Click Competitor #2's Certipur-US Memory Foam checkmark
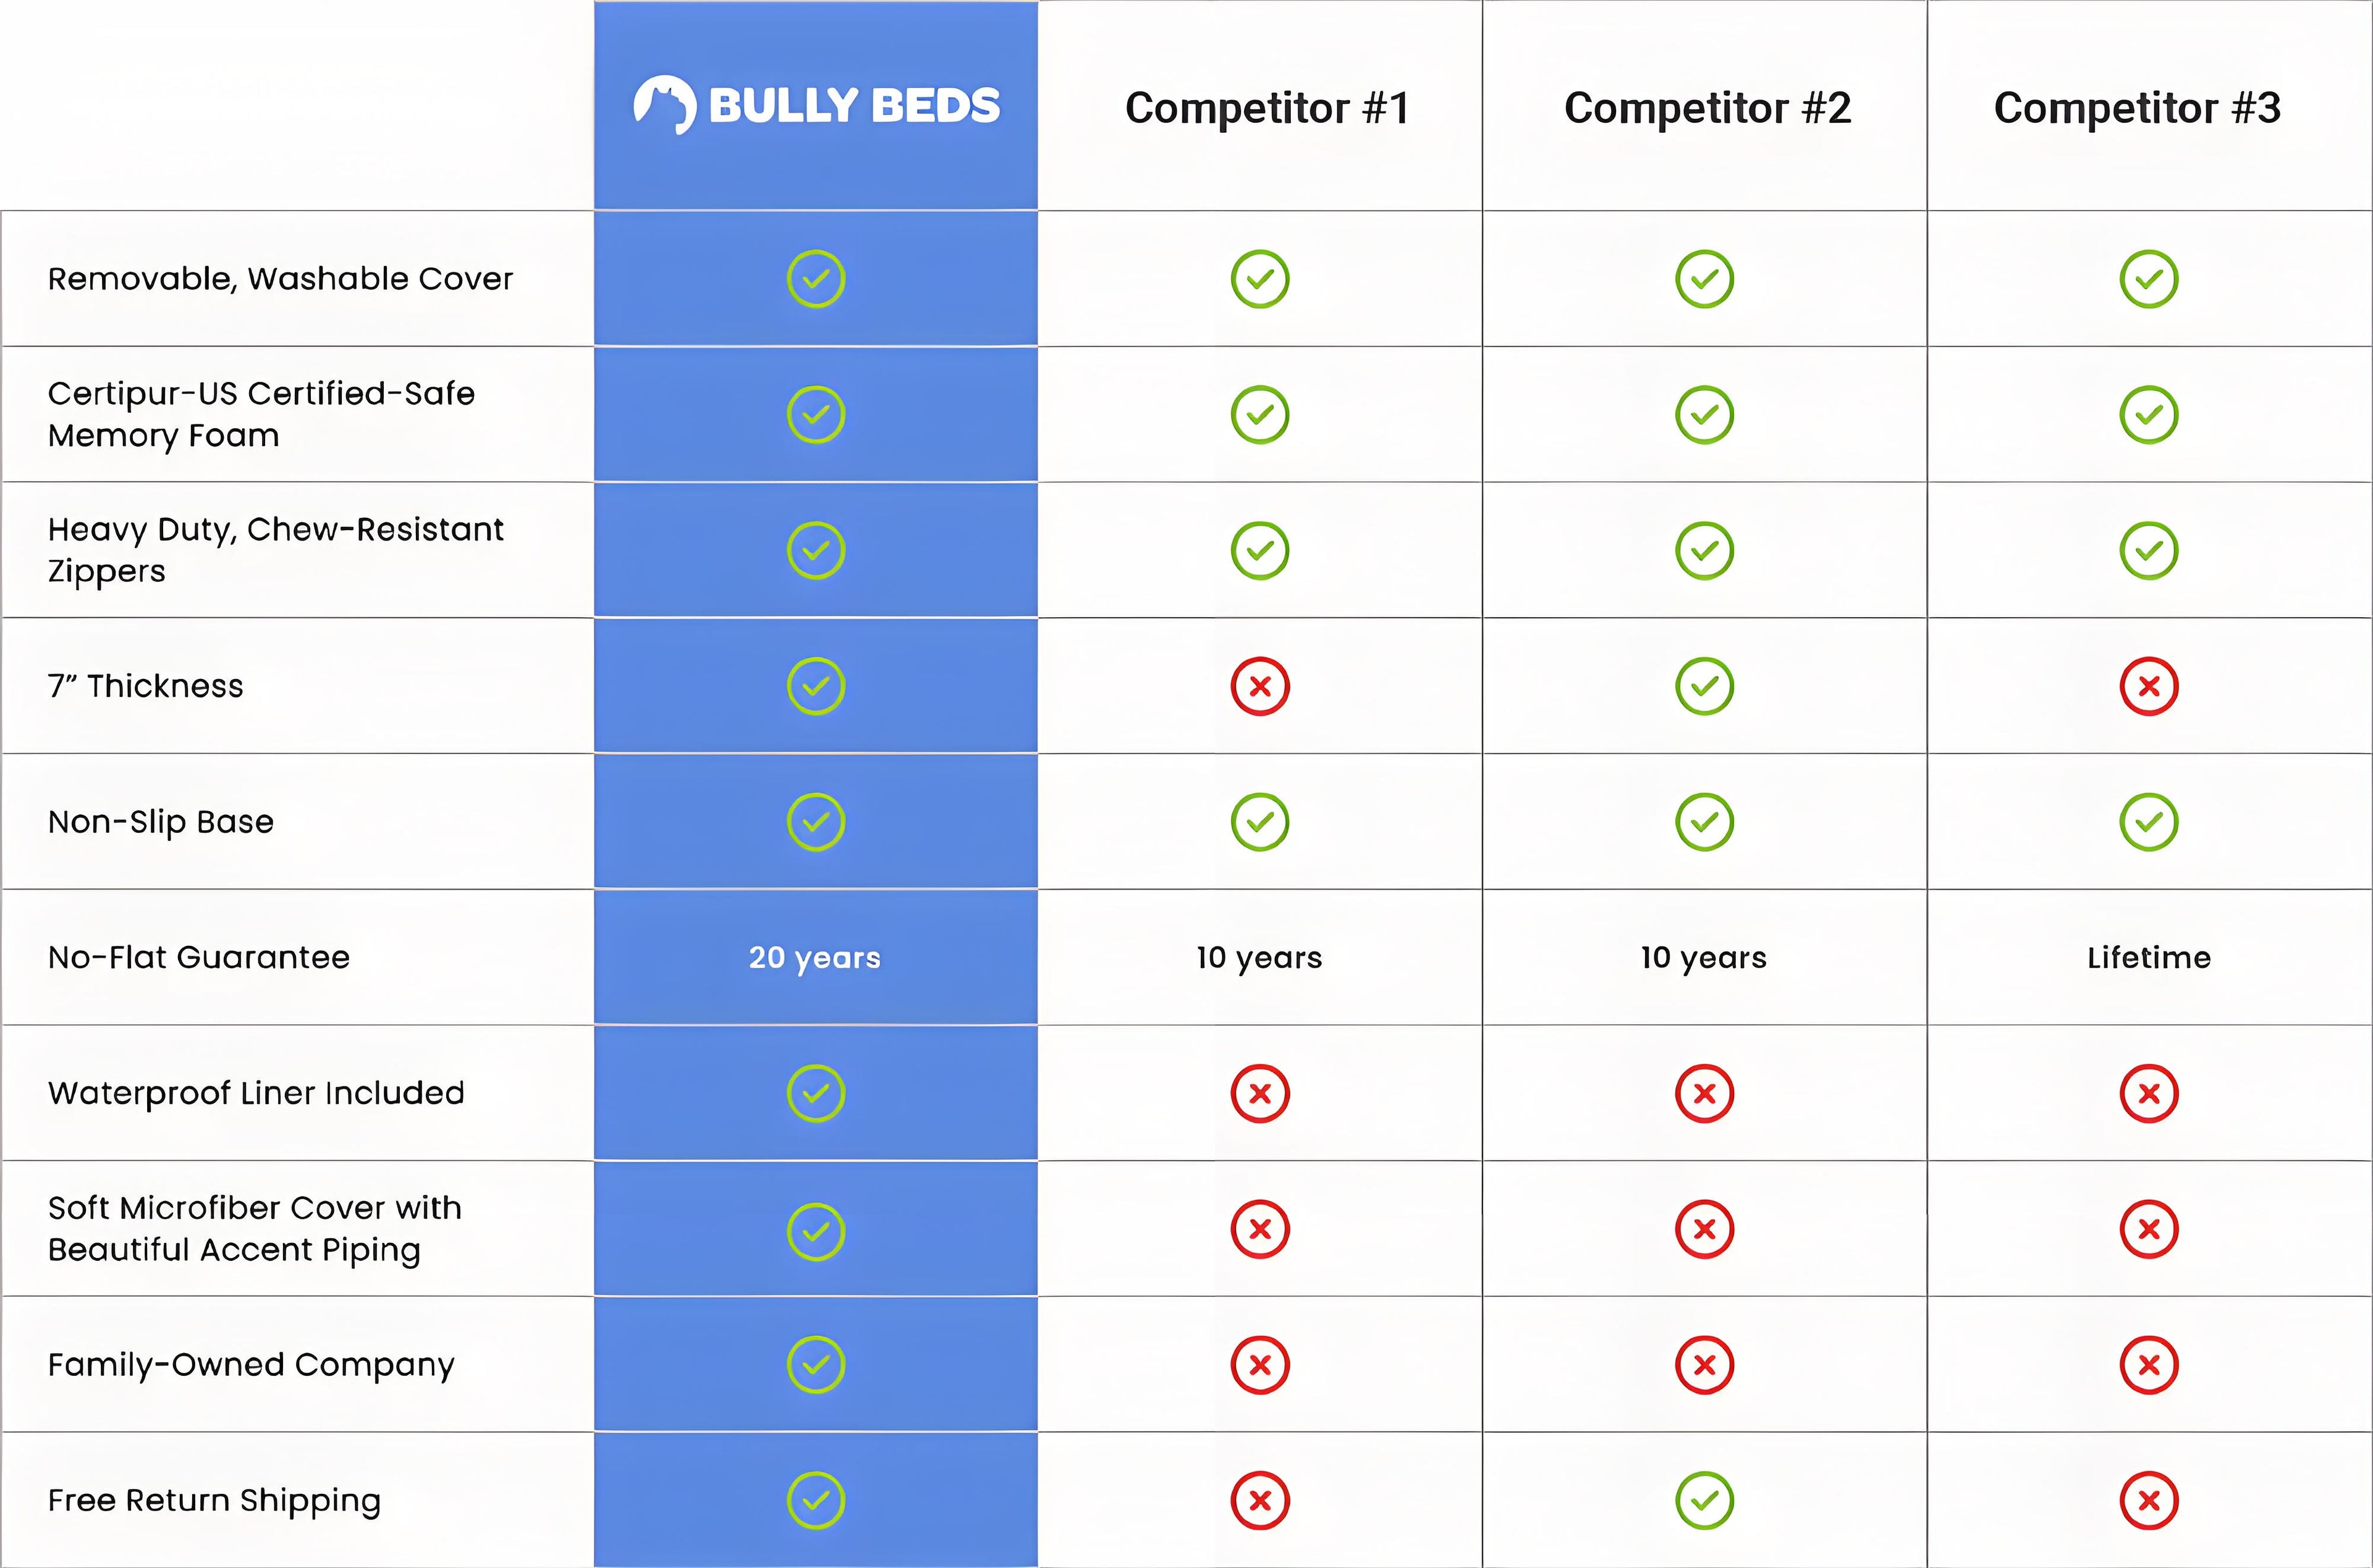The height and width of the screenshot is (1568, 2373). click(1704, 415)
